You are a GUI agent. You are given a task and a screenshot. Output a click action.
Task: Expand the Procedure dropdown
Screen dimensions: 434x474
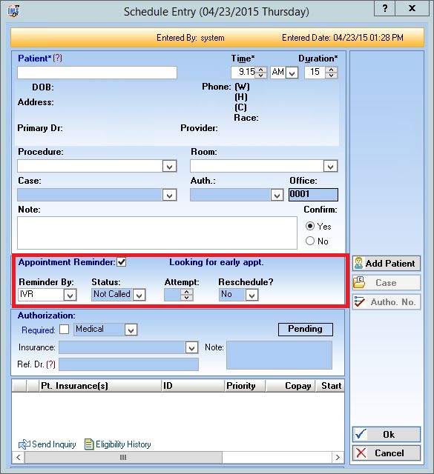[x=169, y=166]
